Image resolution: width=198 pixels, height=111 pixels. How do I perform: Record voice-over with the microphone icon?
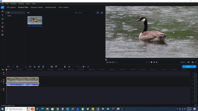pyautogui.click(x=69, y=67)
